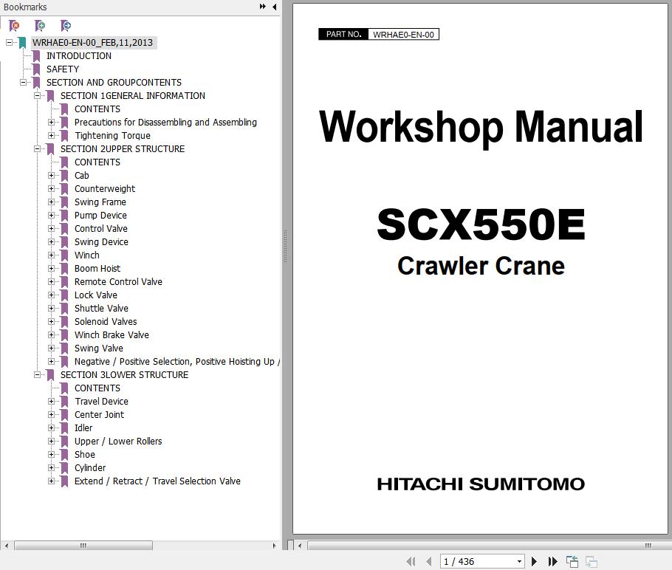The width and height of the screenshot is (672, 570).
Task: Open the Winch Brake Valve bookmark
Action: click(112, 334)
